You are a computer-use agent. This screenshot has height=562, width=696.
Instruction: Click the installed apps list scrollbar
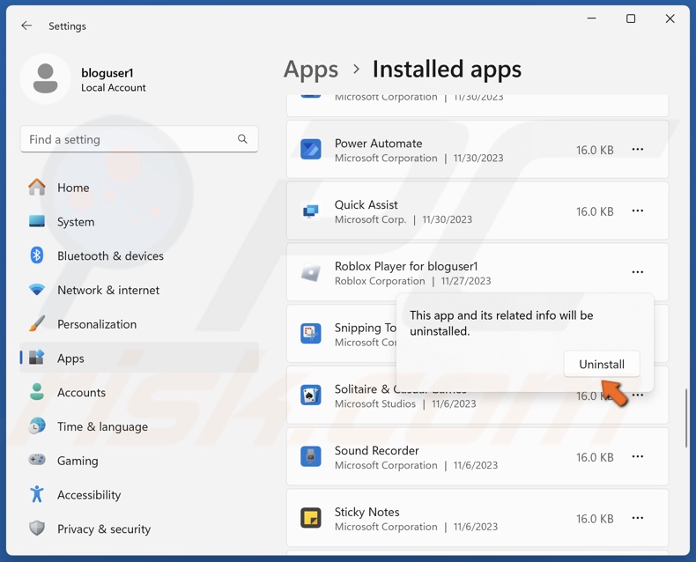click(686, 418)
